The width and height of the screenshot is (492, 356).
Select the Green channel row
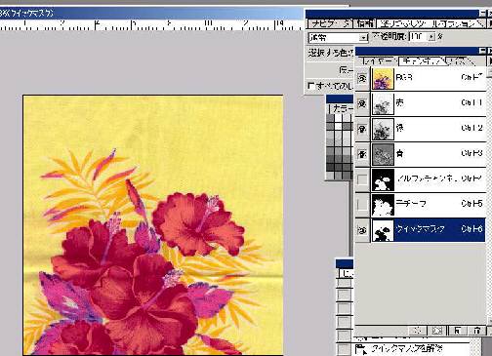[421, 129]
